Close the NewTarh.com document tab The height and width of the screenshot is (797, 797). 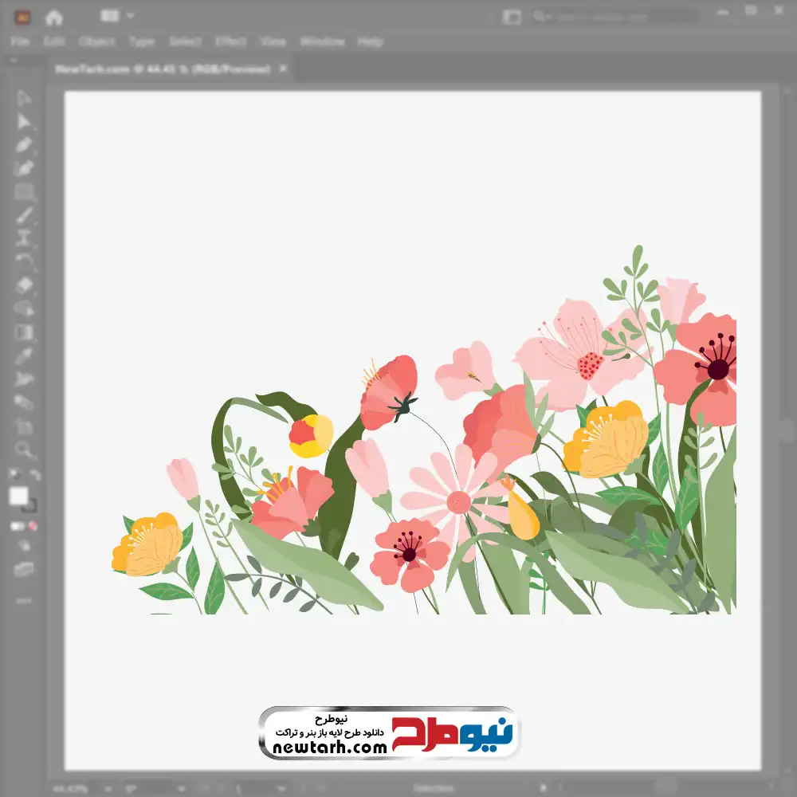[x=282, y=69]
